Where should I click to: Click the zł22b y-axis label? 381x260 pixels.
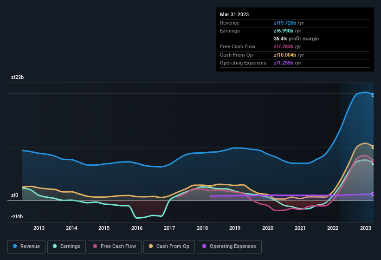pos(17,78)
